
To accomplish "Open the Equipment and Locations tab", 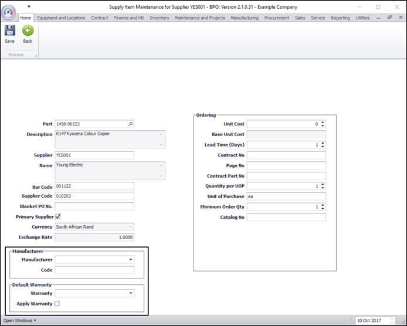I will (61, 18).
